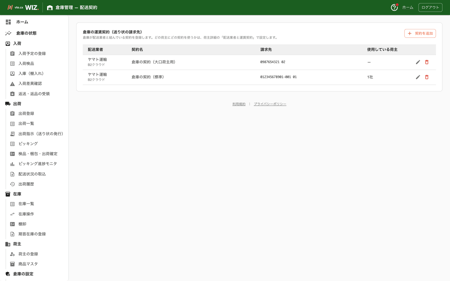The height and width of the screenshot is (281, 450).
Task: Open 在庫一覧 in sidebar
Action: [26, 204]
